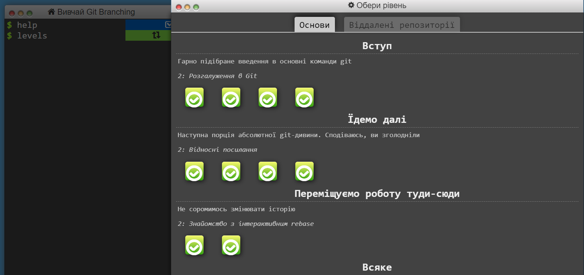Click the label 2: Відносні посилання
584x275 pixels.
pyautogui.click(x=217, y=150)
